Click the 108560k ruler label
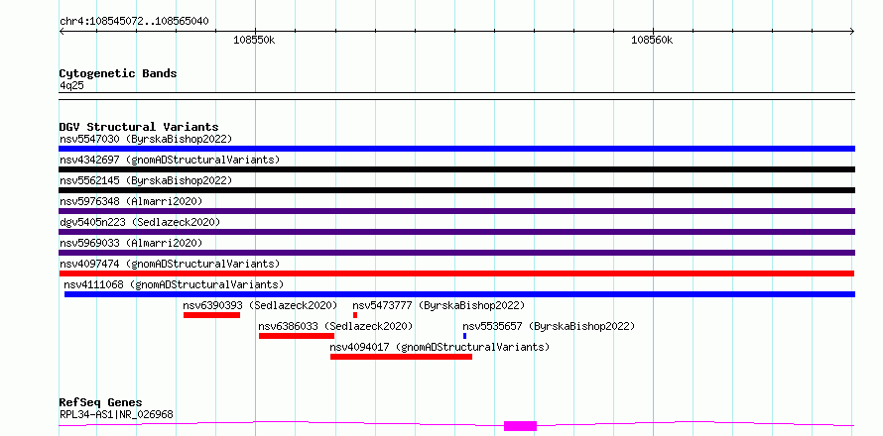The width and height of the screenshot is (883, 436). click(x=652, y=40)
